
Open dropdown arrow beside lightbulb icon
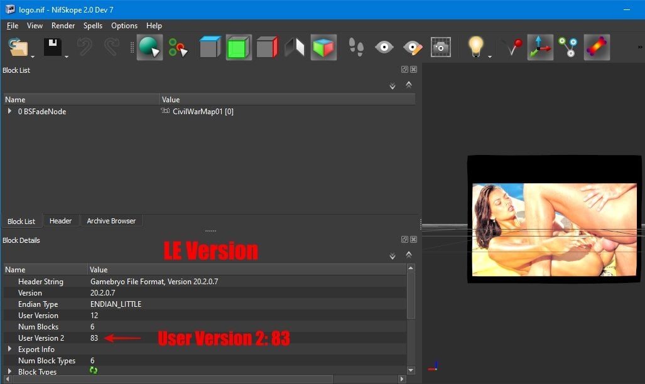(x=489, y=56)
